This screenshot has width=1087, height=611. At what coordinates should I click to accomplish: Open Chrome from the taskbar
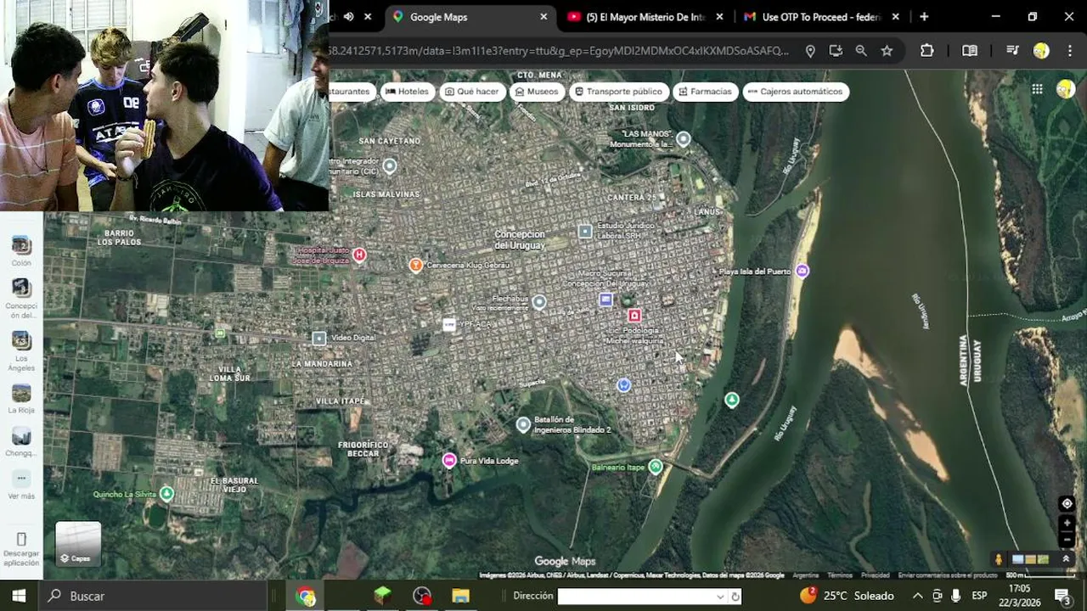tap(306, 596)
